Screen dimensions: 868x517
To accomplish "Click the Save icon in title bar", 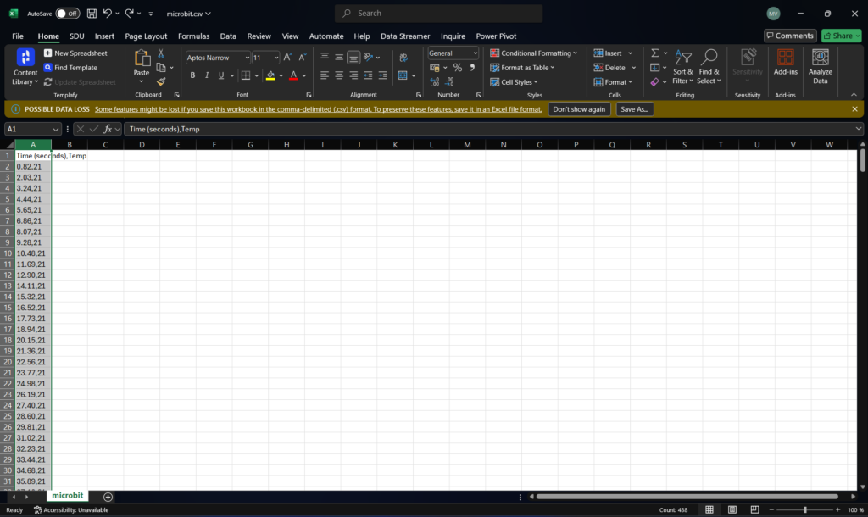I will 92,14.
